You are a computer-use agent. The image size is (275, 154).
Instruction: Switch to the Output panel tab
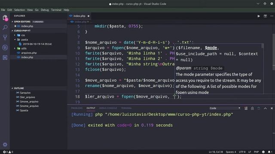pos(91,108)
